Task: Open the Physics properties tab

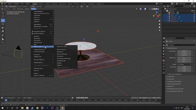Action: point(164,64)
